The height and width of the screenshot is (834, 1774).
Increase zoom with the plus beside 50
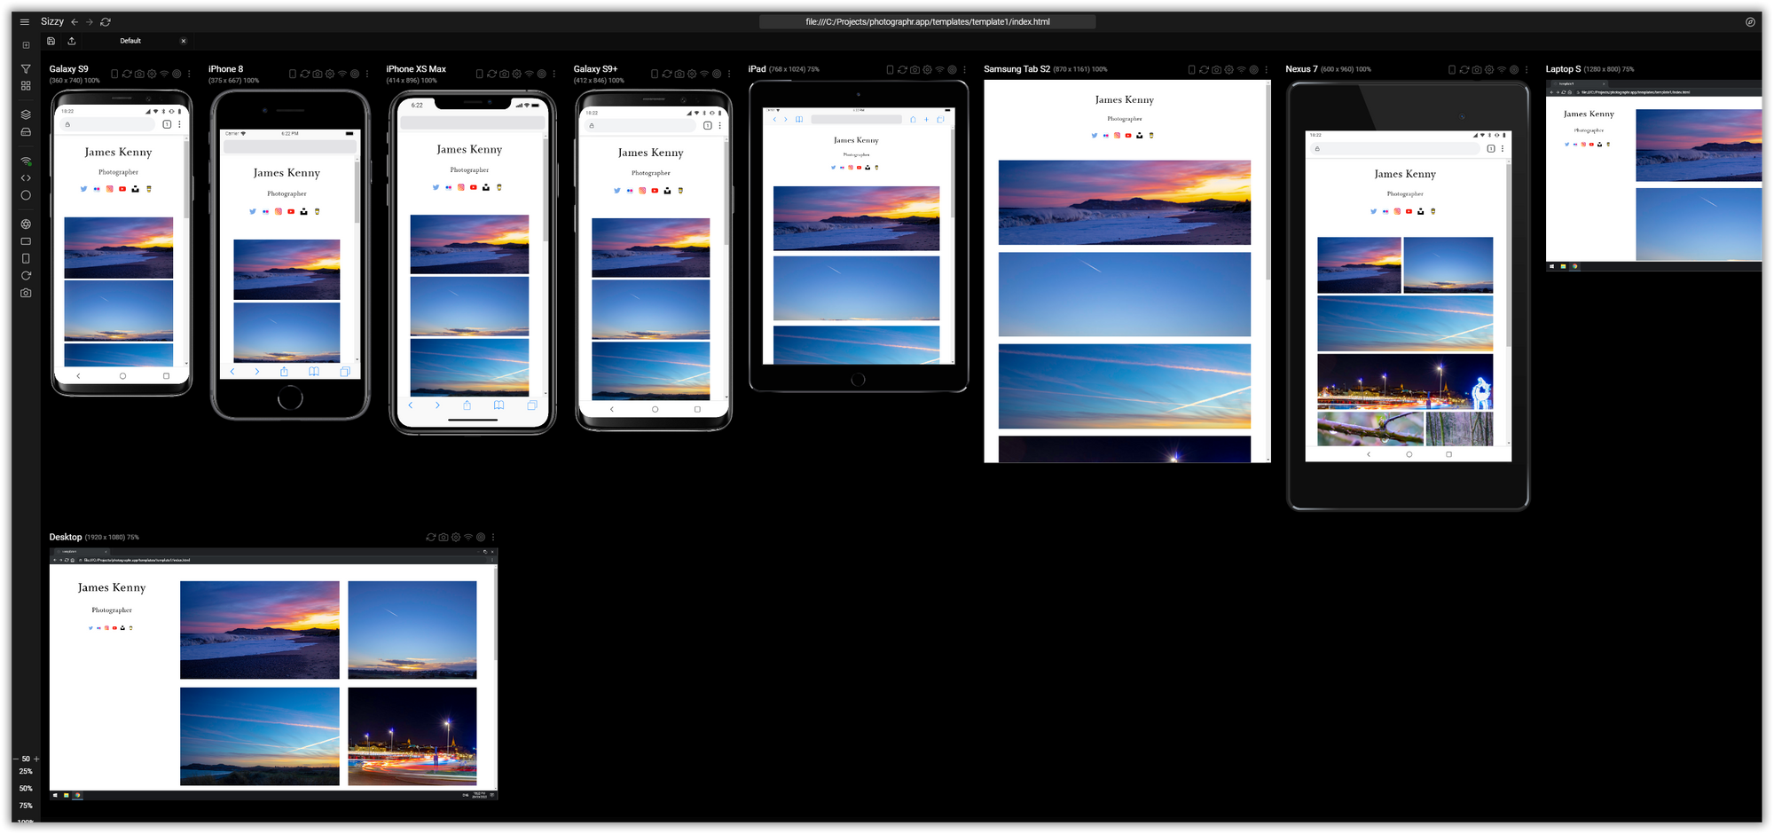(x=36, y=759)
